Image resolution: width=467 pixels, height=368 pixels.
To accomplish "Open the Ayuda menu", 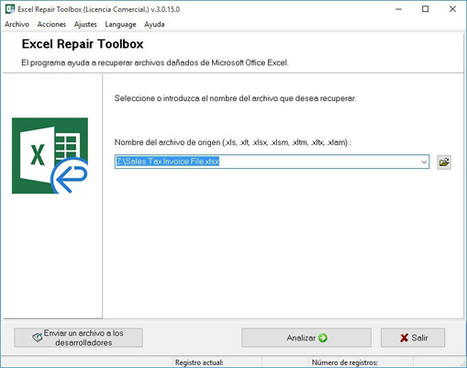I will [x=154, y=24].
